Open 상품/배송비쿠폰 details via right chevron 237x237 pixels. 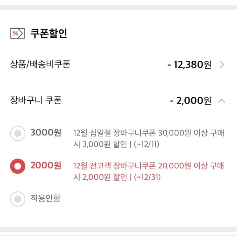222,65
